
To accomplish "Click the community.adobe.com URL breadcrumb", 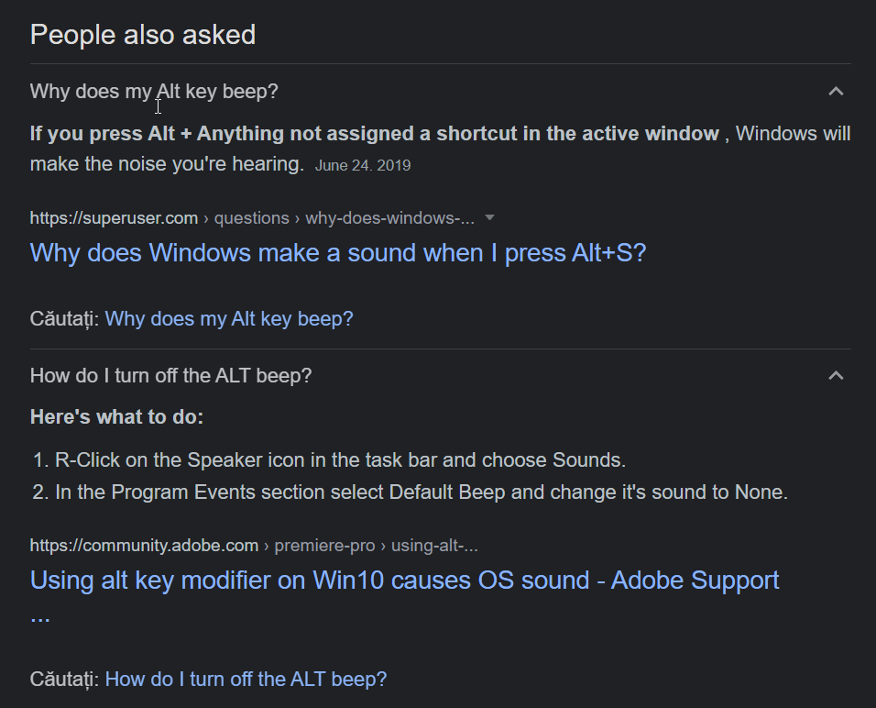I will pos(254,546).
